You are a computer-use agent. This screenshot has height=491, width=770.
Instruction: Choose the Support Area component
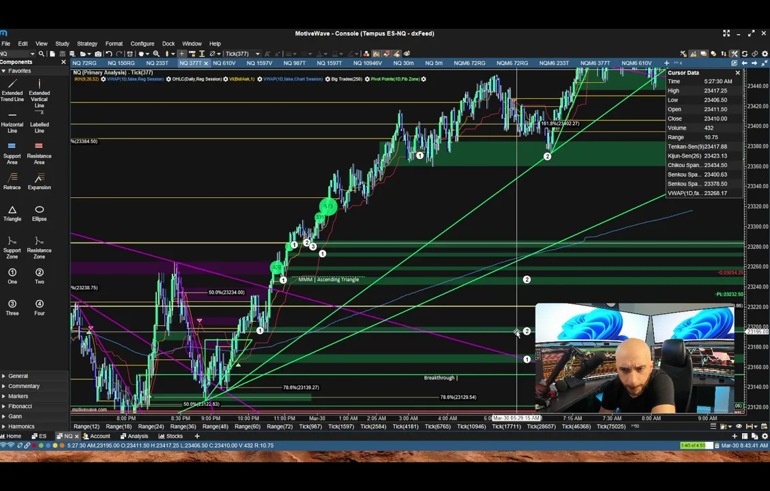(x=12, y=153)
